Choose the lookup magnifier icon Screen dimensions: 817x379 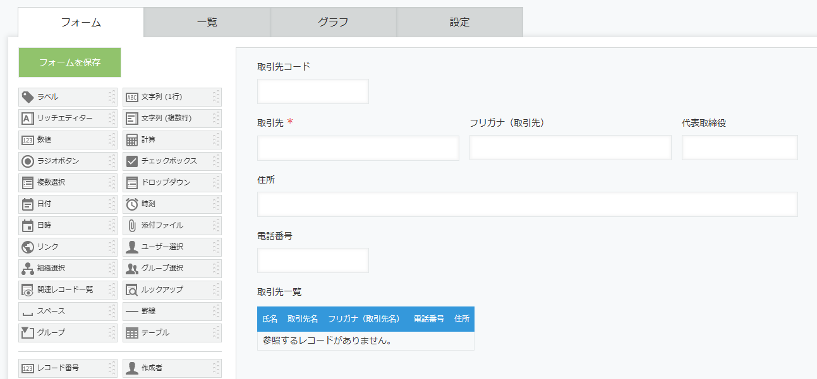pos(132,290)
